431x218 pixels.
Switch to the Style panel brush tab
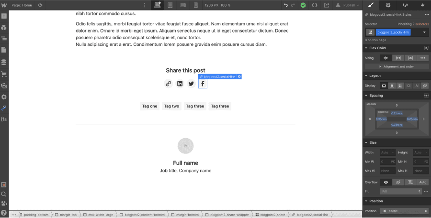pos(371,5)
